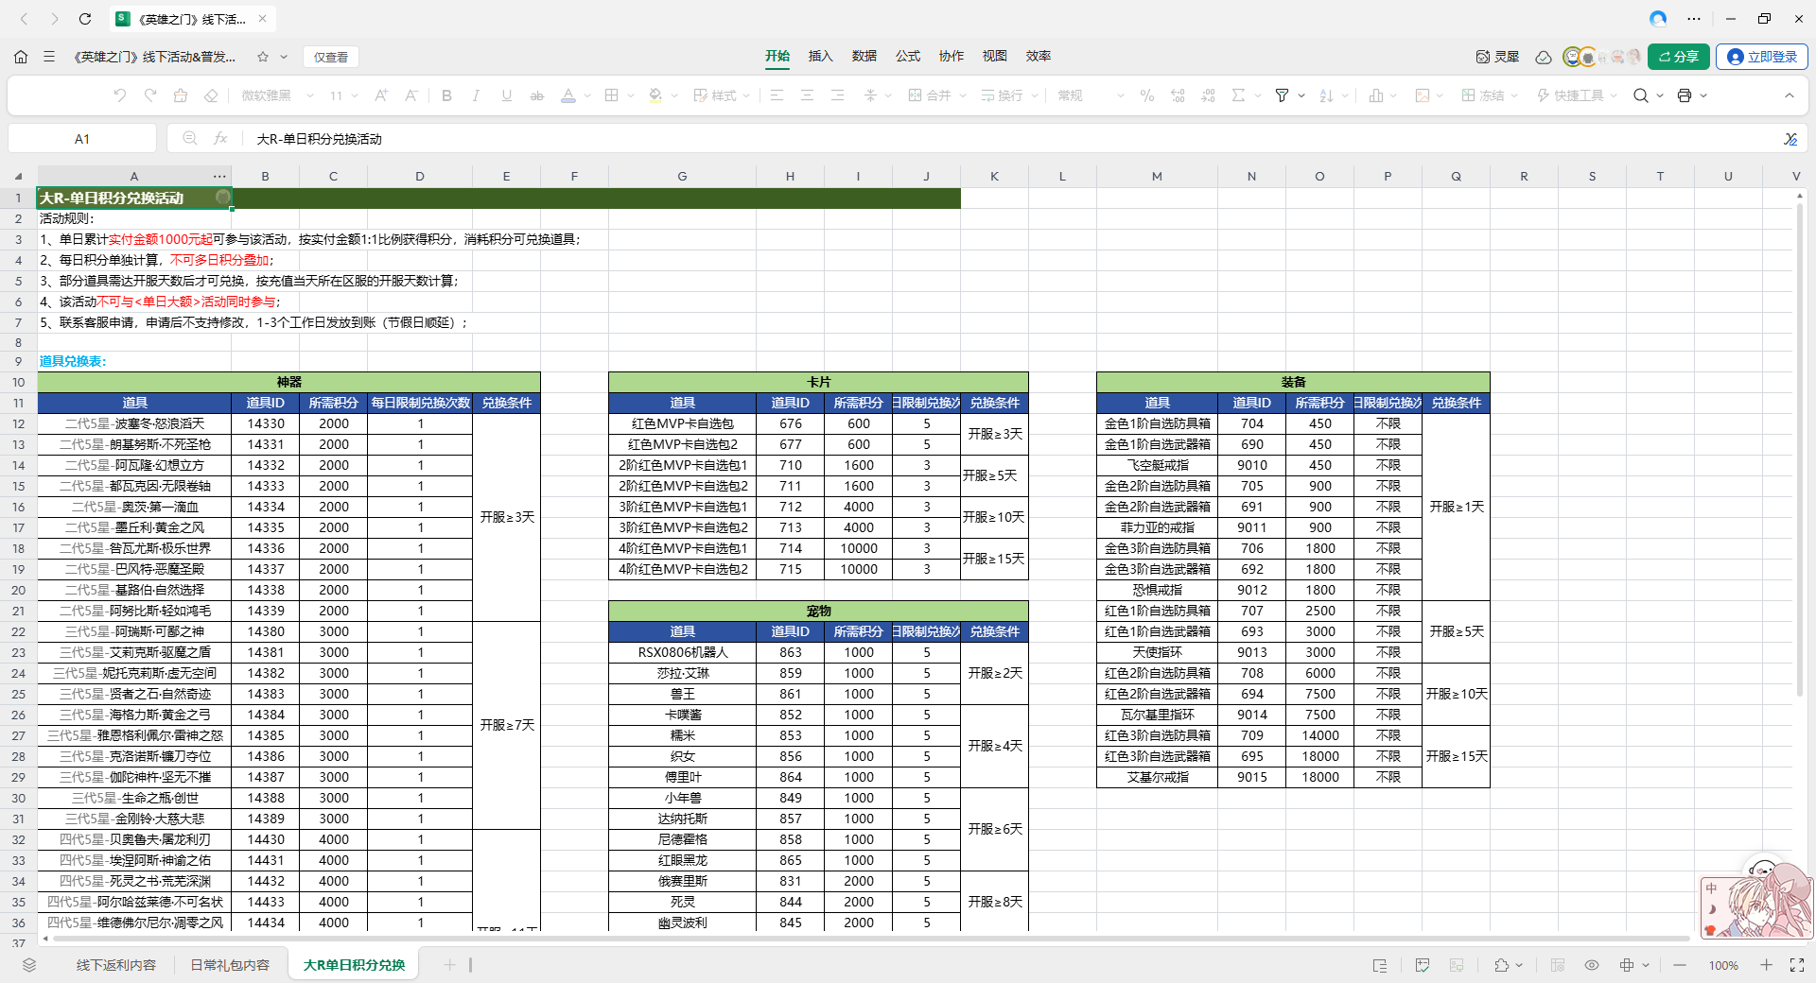Add a new sheet
The height and width of the screenshot is (983, 1816).
click(x=449, y=965)
